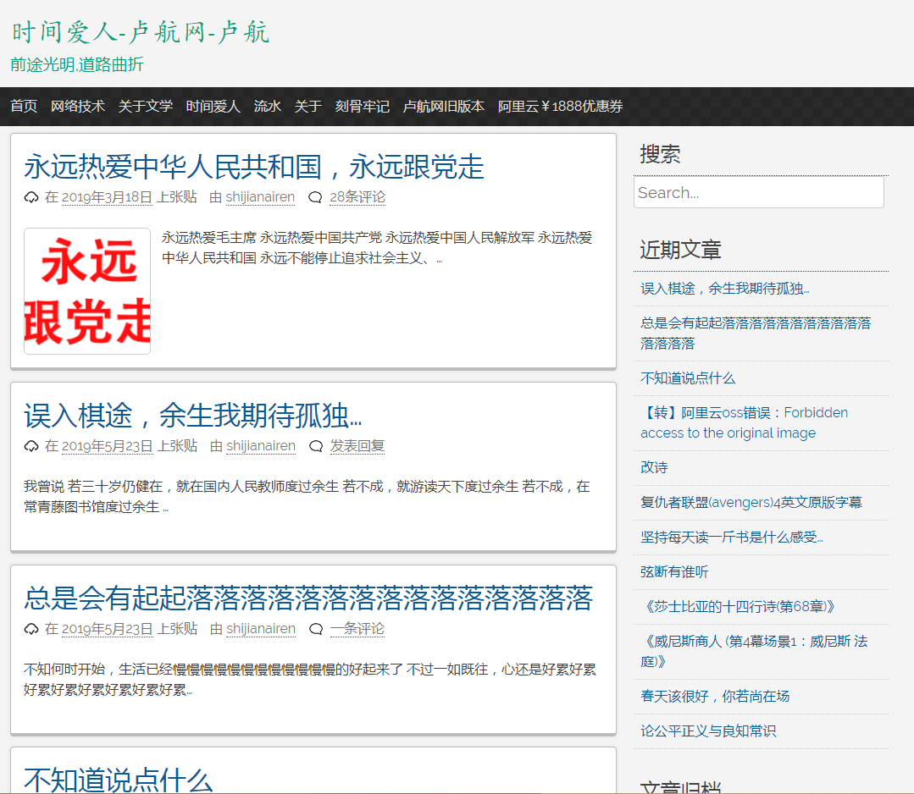Image resolution: width=914 pixels, height=794 pixels.
Task: Click the clock icon on the 总是会有起起落落 post
Action: [30, 629]
